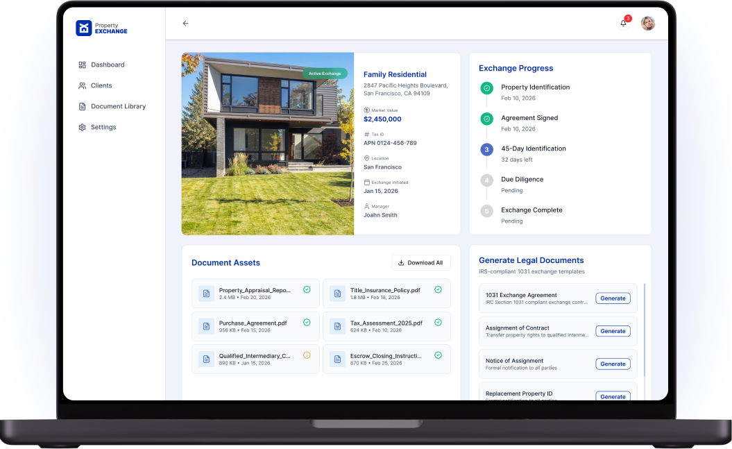Open the user profile avatar

(x=648, y=23)
